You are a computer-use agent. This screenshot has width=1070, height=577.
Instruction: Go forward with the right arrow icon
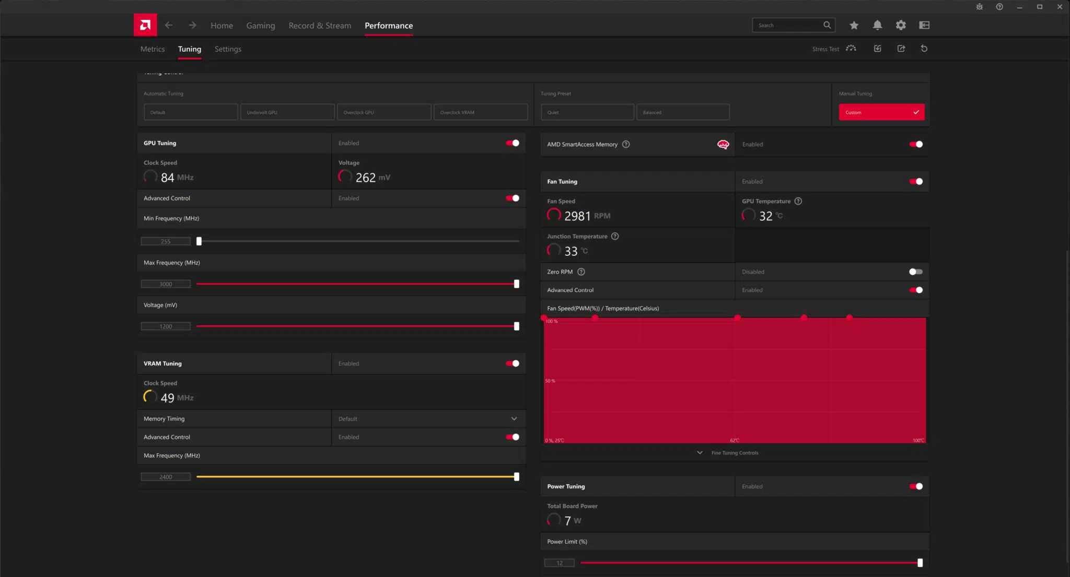click(192, 25)
